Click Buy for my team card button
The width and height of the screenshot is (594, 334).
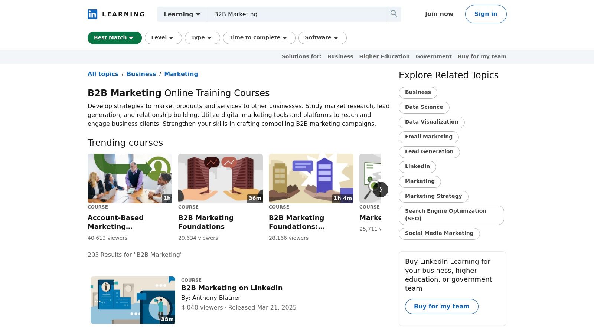pyautogui.click(x=441, y=307)
